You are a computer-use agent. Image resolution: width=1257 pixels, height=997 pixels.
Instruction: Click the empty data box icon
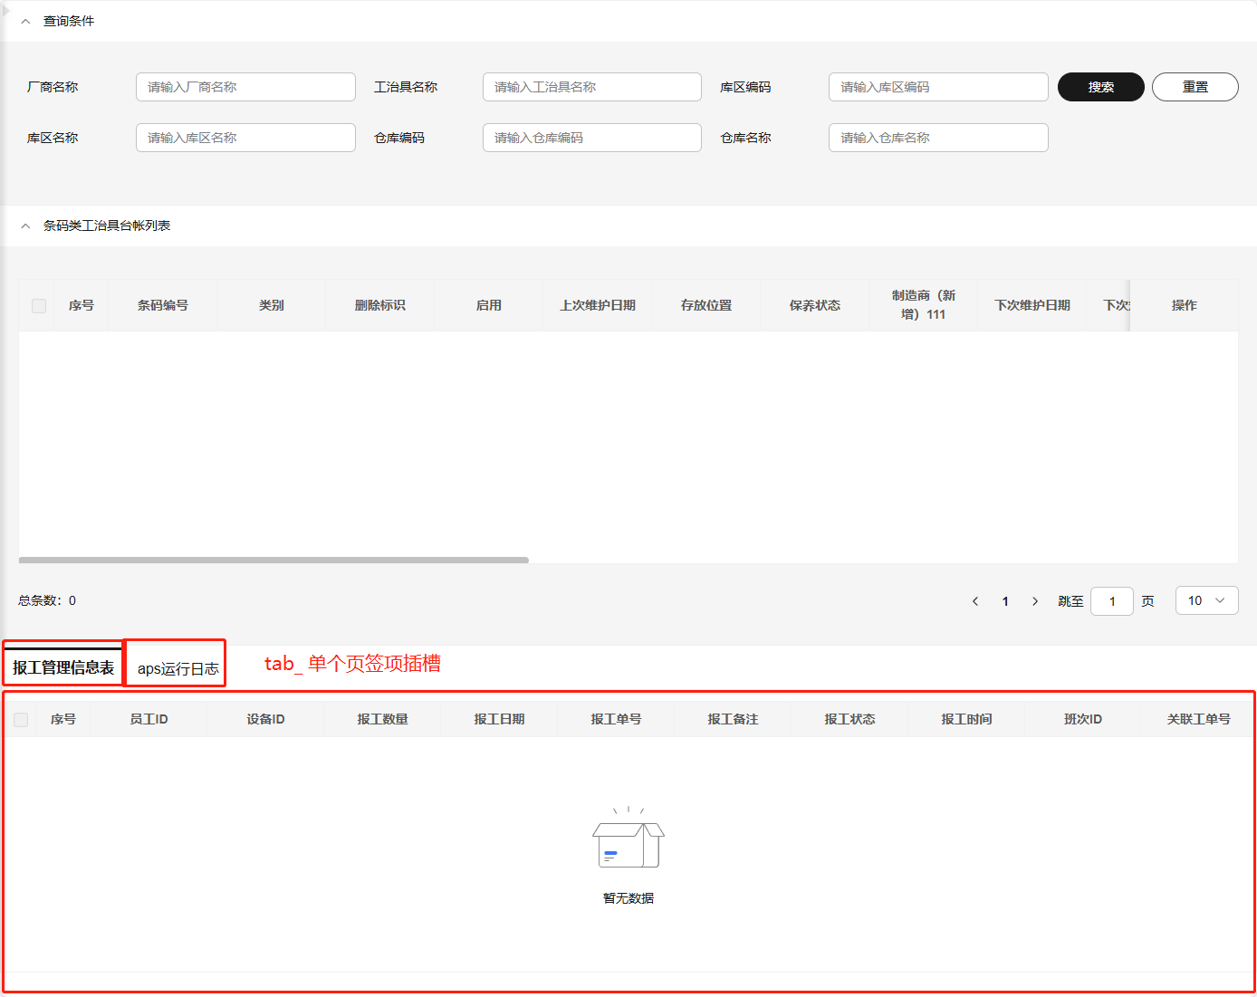coord(628,840)
